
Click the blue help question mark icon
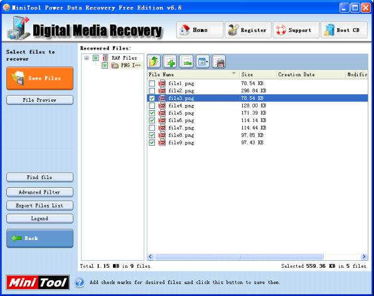pos(80,283)
